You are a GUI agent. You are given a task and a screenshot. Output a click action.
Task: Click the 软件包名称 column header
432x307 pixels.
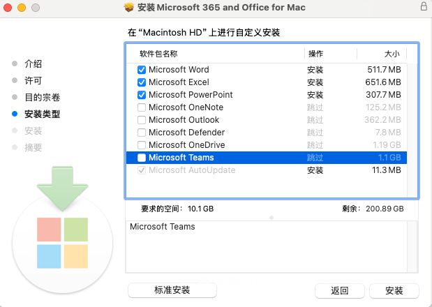(x=158, y=54)
